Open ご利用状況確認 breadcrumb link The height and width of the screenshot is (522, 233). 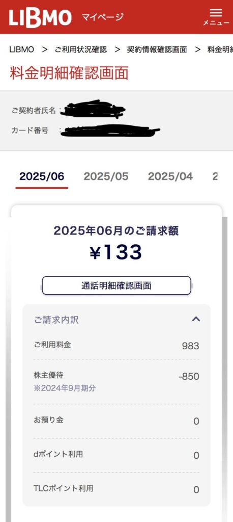pyautogui.click(x=81, y=49)
